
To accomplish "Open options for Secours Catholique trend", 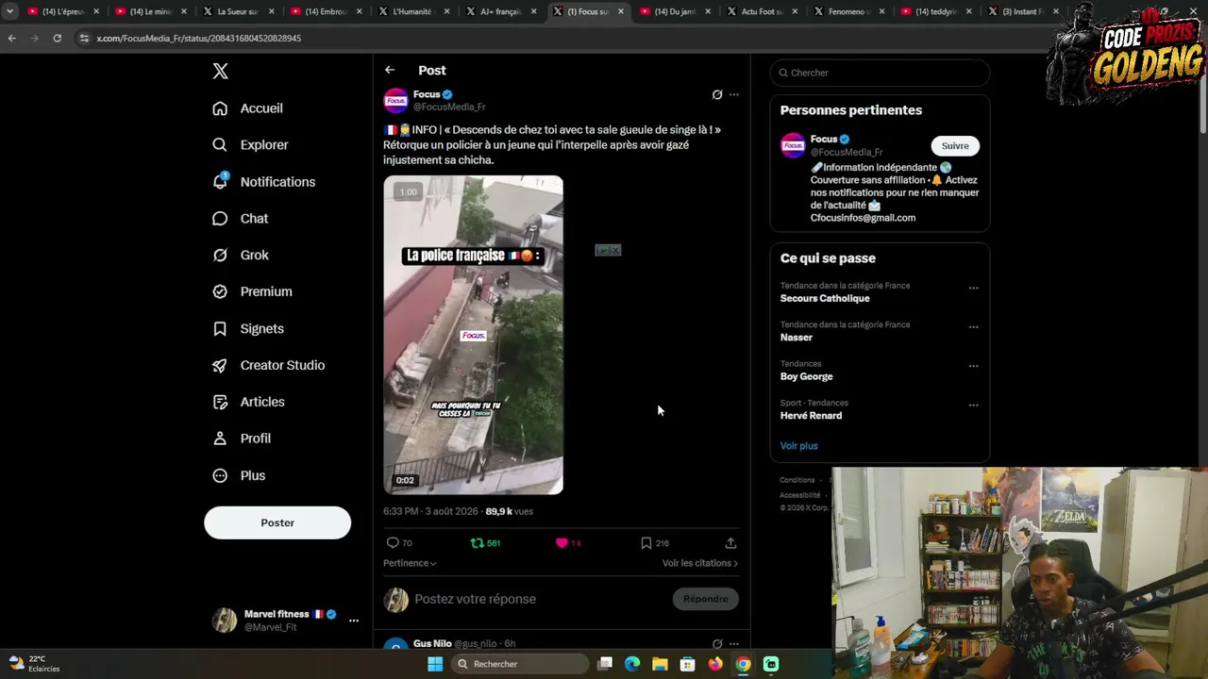I will tap(973, 289).
